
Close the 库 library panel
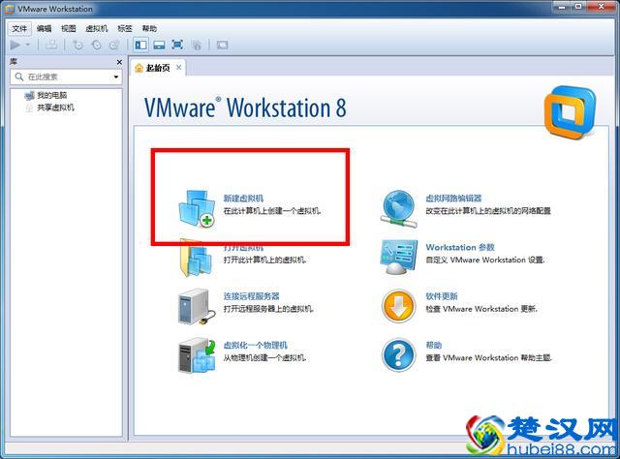[x=119, y=62]
